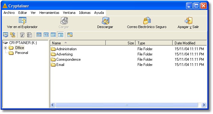Switch to list view

[53, 35]
